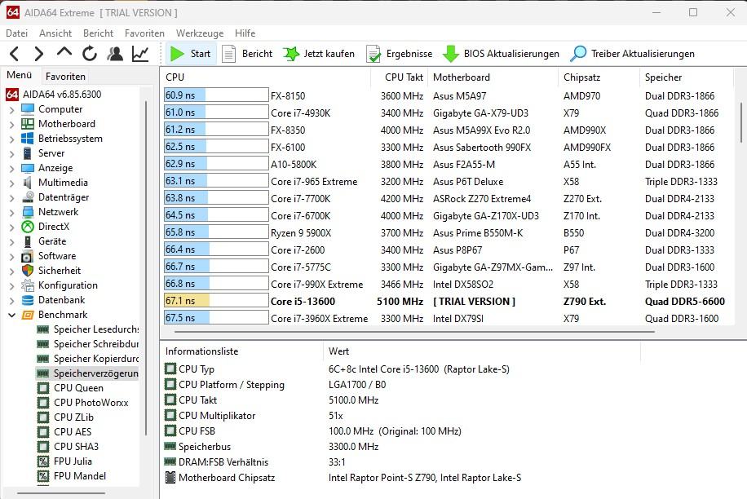Open the Ansicht menu
This screenshot has height=499, width=747.
55,33
